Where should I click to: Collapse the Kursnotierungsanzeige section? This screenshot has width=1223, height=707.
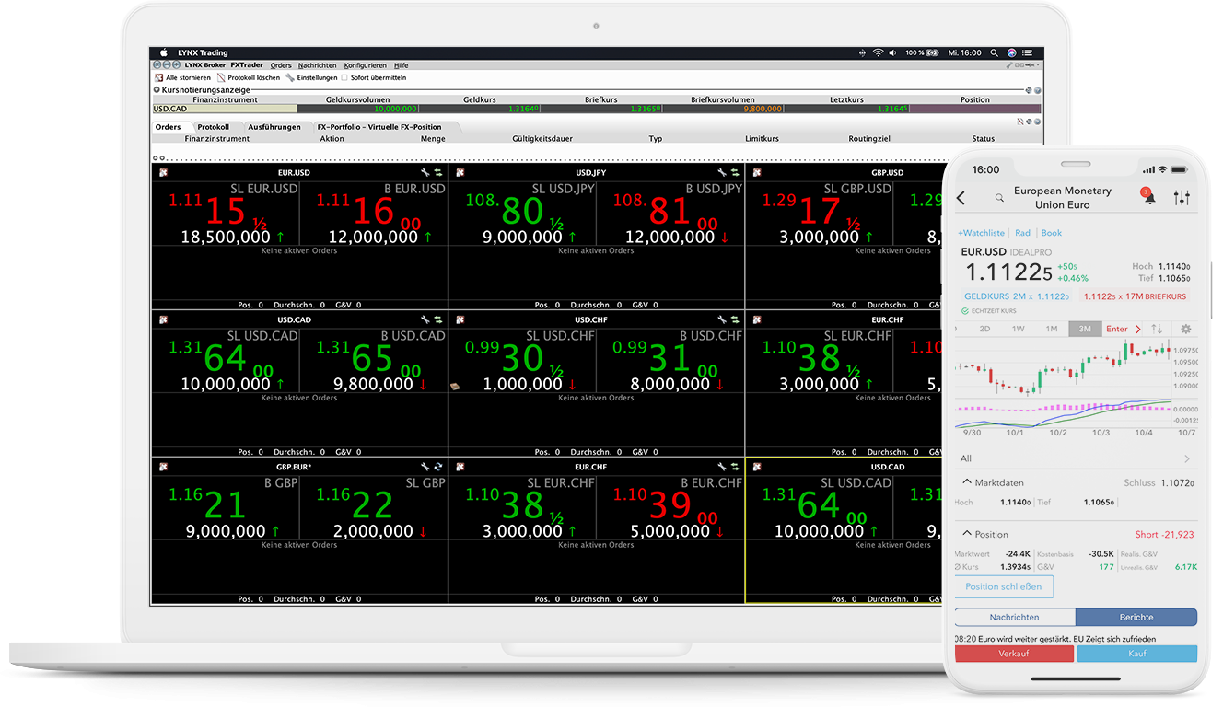click(155, 89)
